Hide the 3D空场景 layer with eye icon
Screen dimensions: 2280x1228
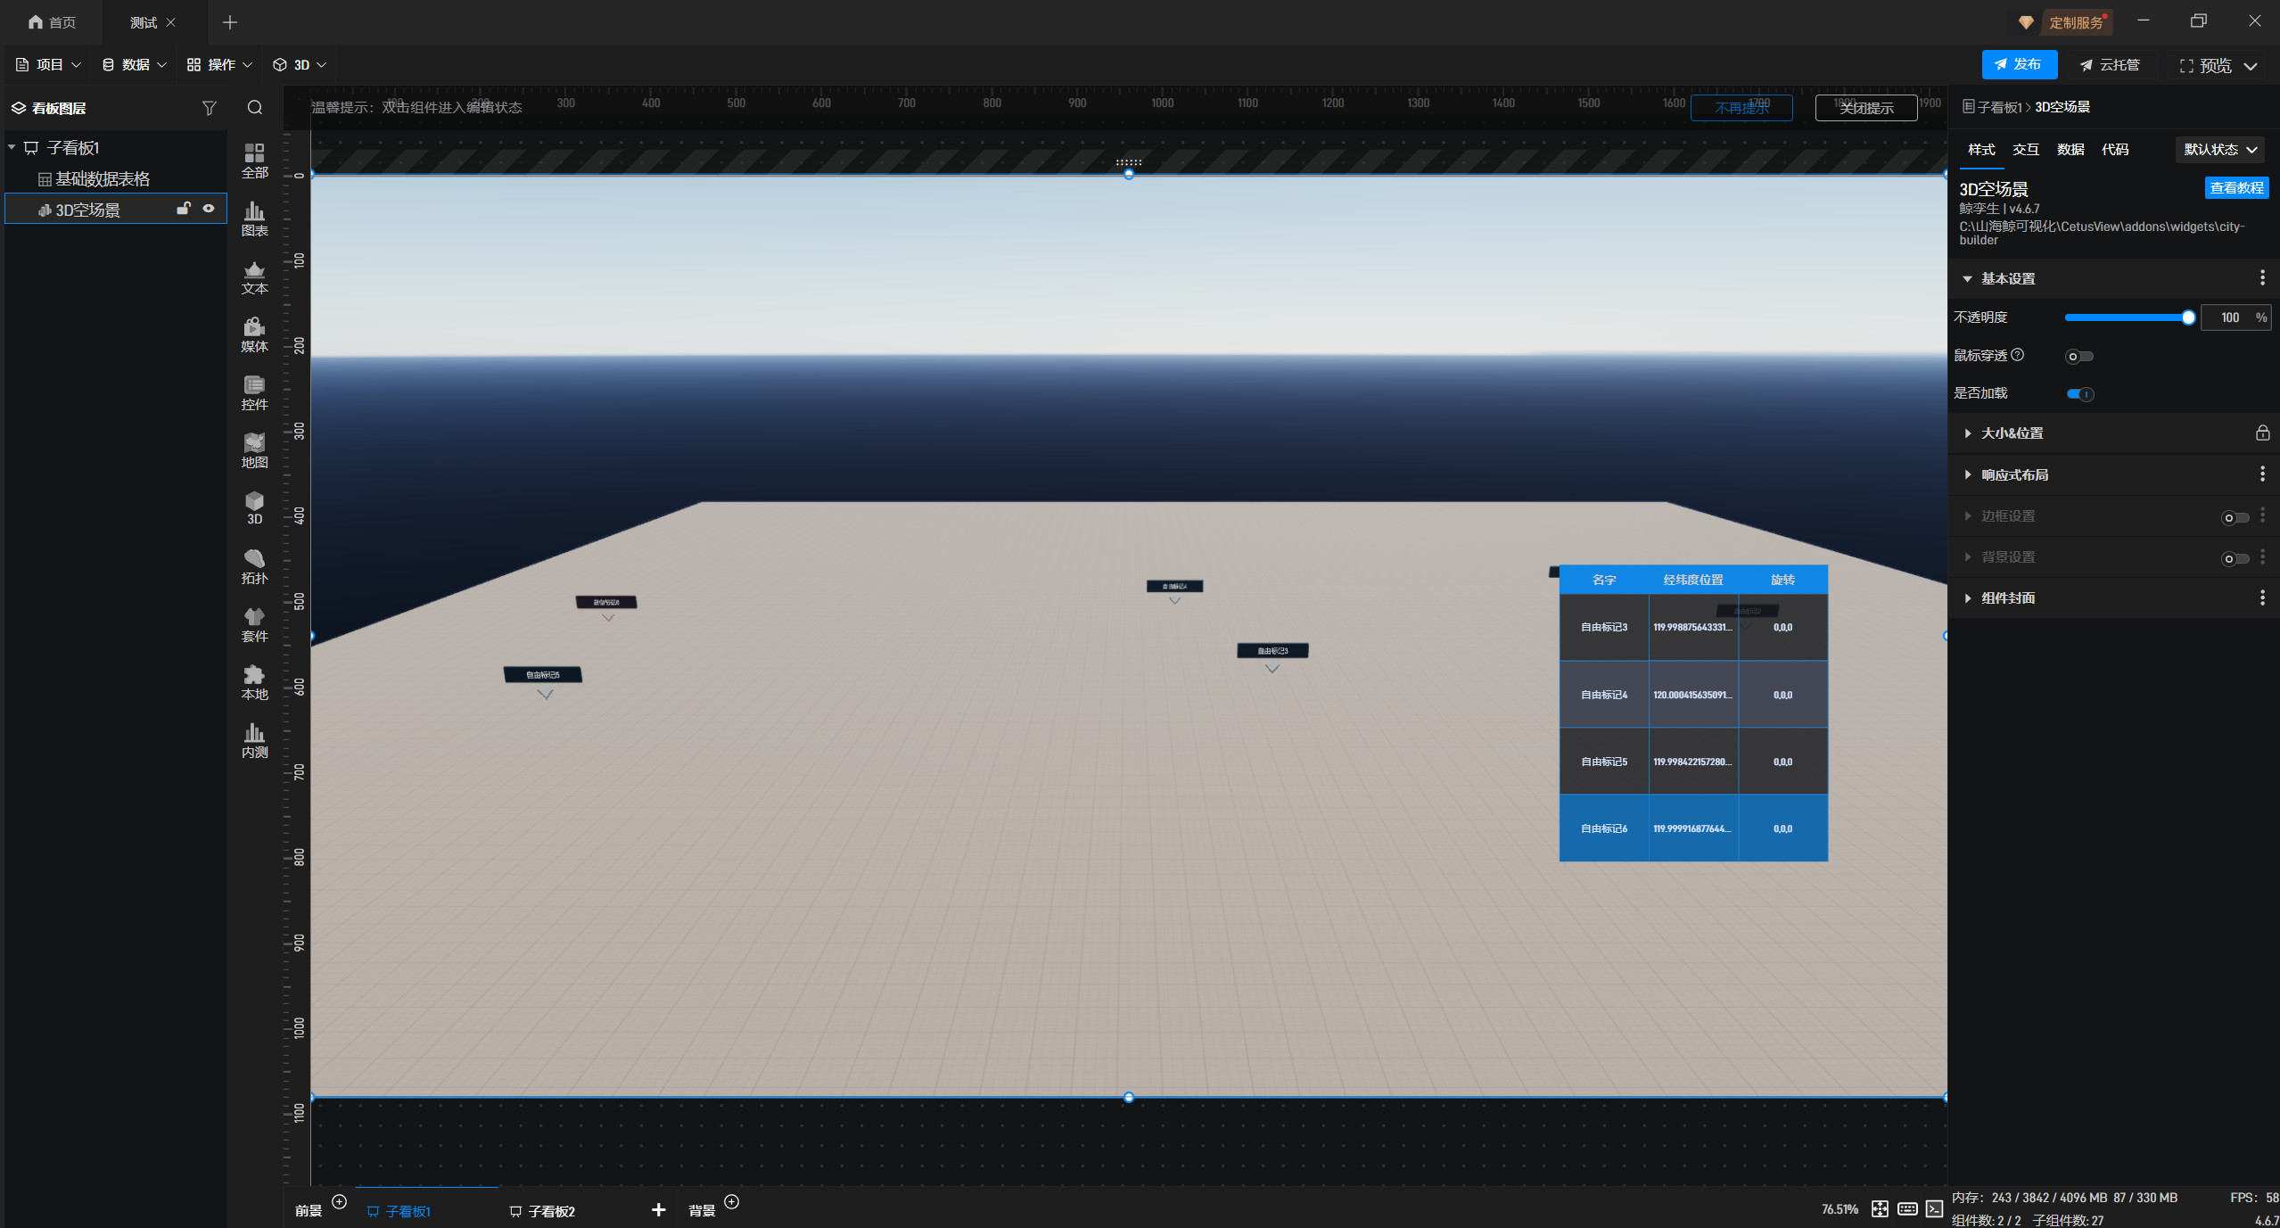(x=209, y=209)
